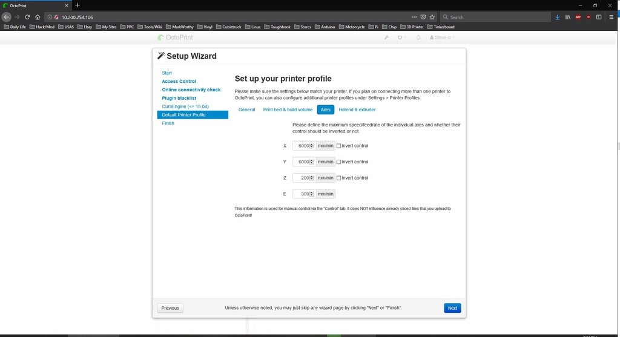This screenshot has width=620, height=337.
Task: Open the Vinyl bookmarks folder
Action: pos(205,27)
